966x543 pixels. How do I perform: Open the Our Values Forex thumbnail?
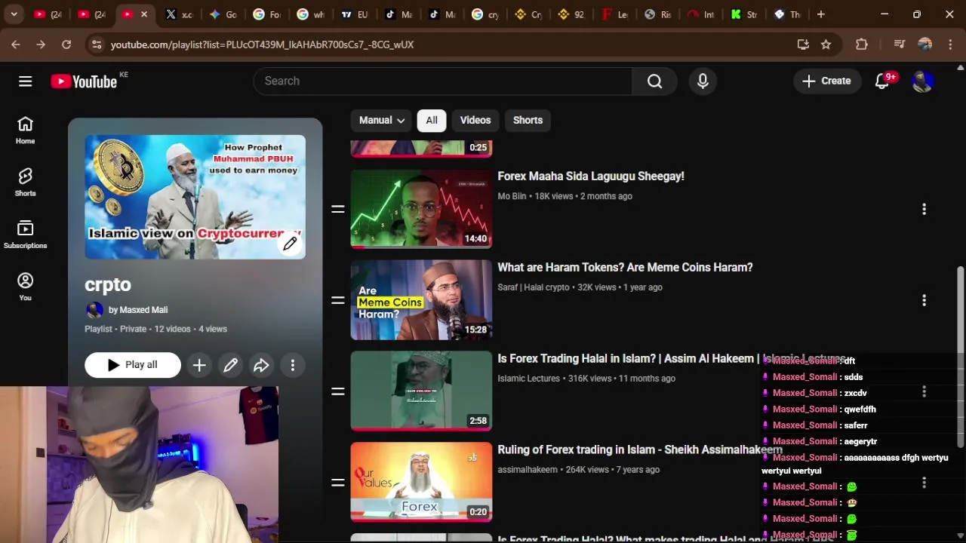click(x=421, y=483)
